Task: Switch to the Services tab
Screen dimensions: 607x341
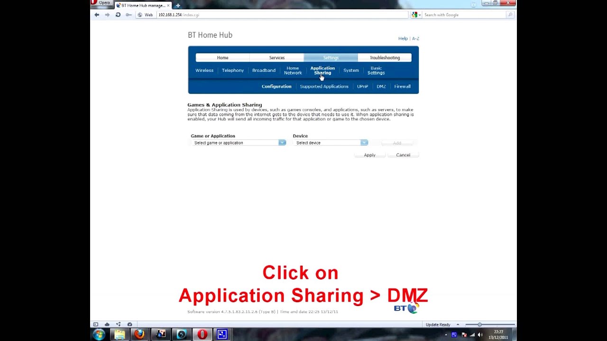Action: pyautogui.click(x=277, y=58)
